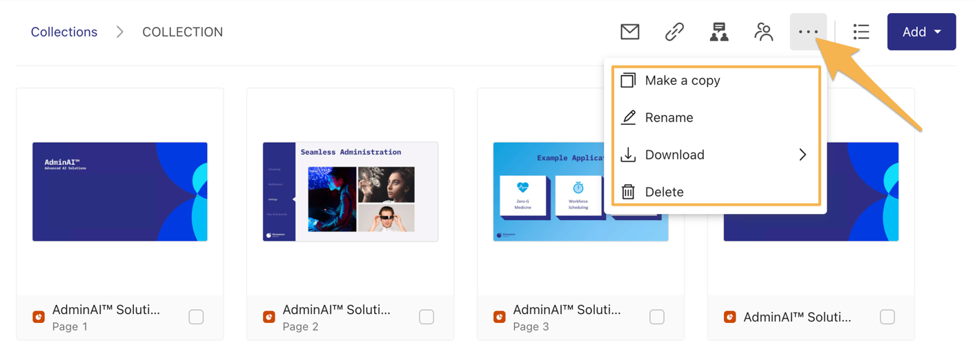Choose Download from the menu
973x354 pixels.
click(715, 155)
